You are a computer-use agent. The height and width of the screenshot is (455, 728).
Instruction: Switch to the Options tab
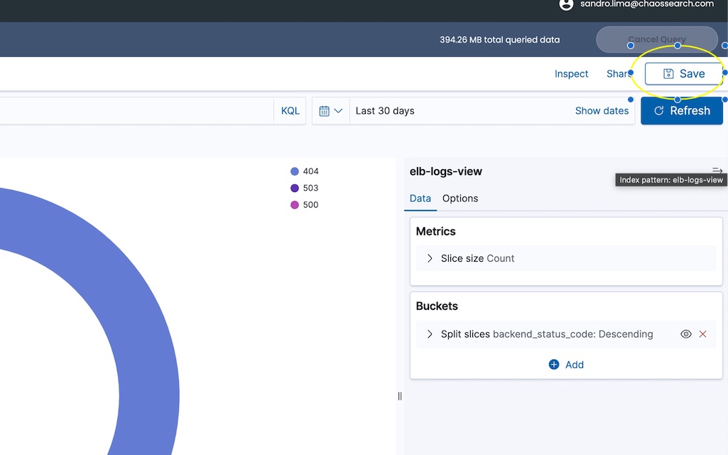click(x=460, y=198)
